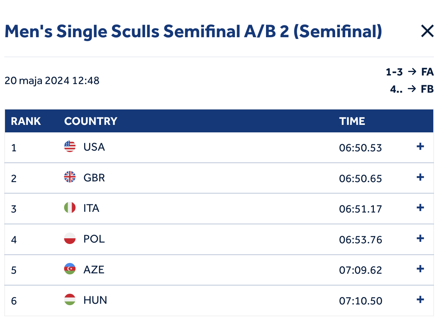Image resolution: width=439 pixels, height=322 pixels.
Task: Expand the ITA row plus icon
Action: click(x=420, y=208)
